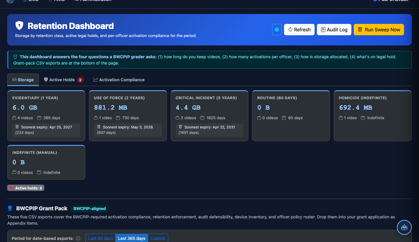Open the chatbot assistant bubble
The image size is (419, 242).
click(404, 227)
